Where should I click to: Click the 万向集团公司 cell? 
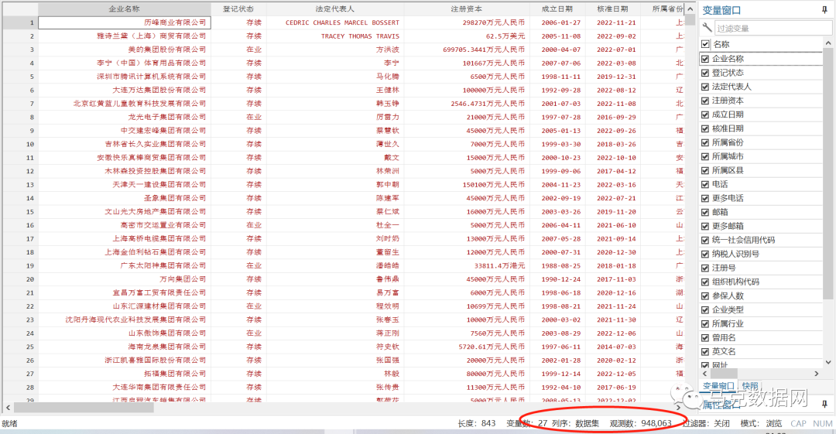click(124, 279)
